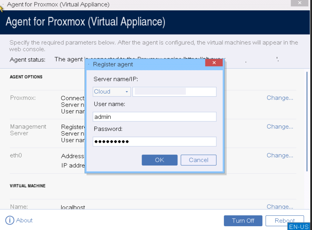
Task: Close the Agent for Proxmox window
Action: (300, 3)
